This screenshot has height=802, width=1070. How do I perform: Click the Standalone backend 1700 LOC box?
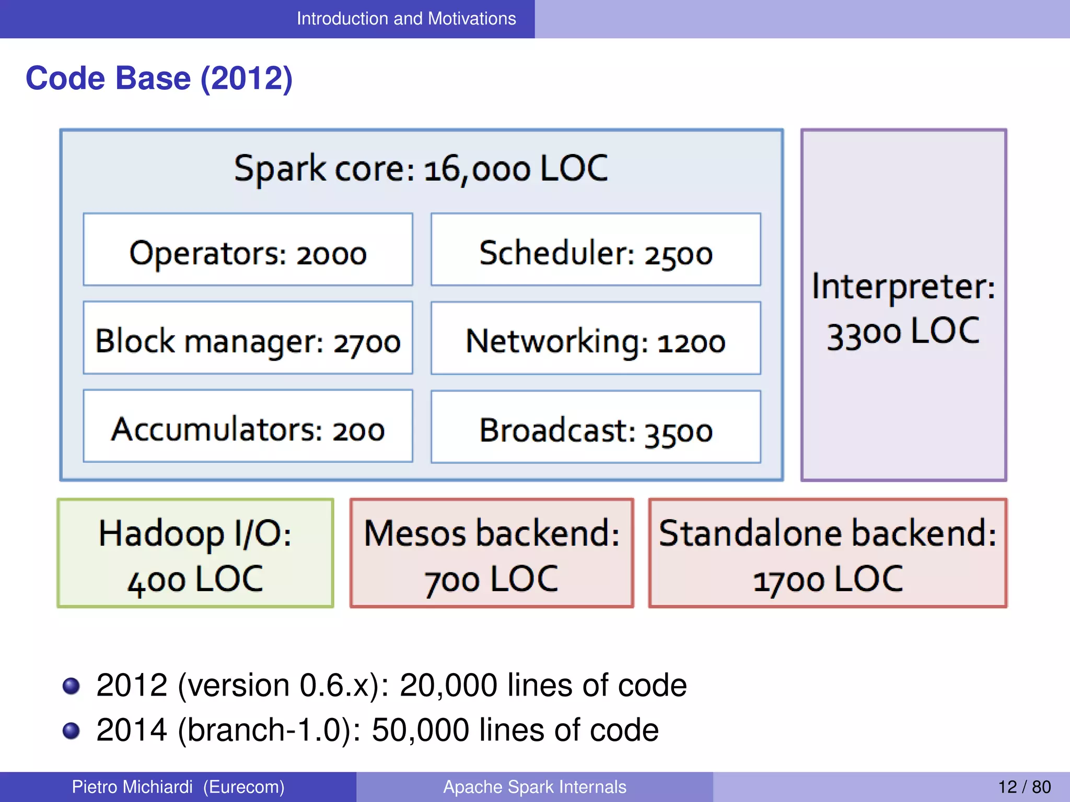[828, 553]
